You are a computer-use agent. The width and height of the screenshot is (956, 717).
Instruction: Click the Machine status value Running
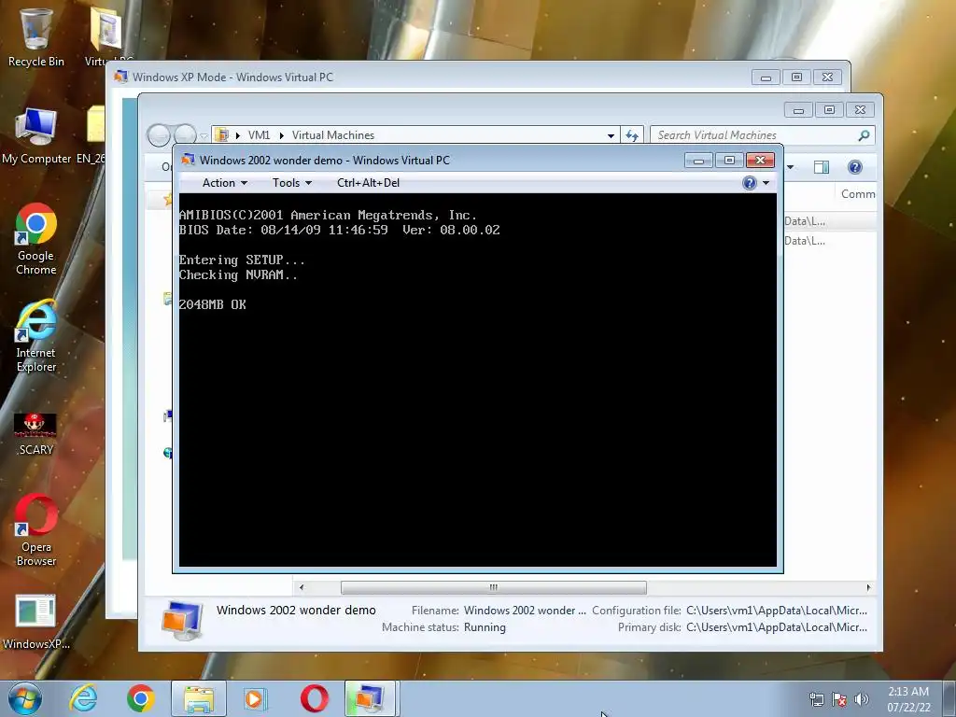tap(485, 627)
